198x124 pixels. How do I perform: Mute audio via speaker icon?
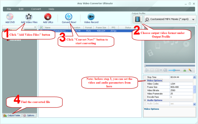pos(165,70)
